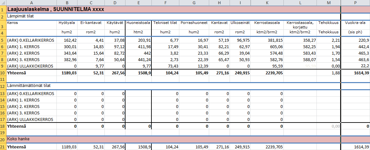This screenshot has height=150, width=370.
Task: Click cell value 411,98
Action: coord(138,47)
